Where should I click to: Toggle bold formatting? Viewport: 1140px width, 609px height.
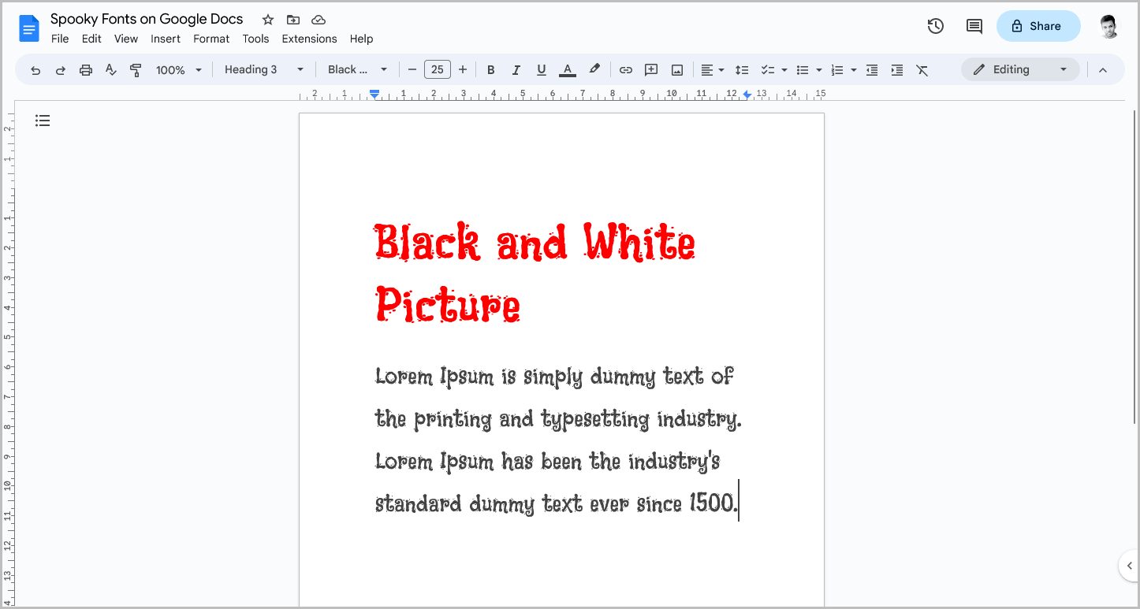tap(490, 69)
